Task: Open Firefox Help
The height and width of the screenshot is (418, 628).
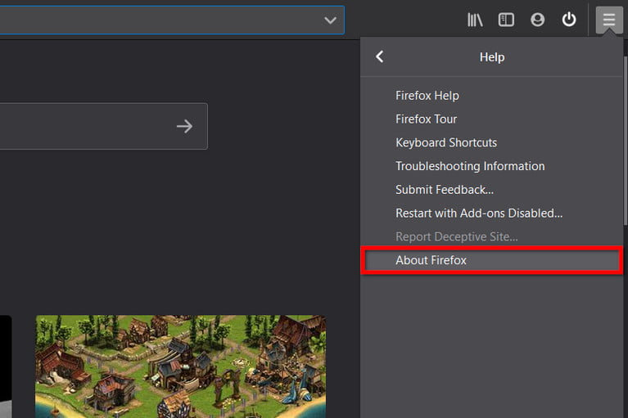Action: coord(491,96)
